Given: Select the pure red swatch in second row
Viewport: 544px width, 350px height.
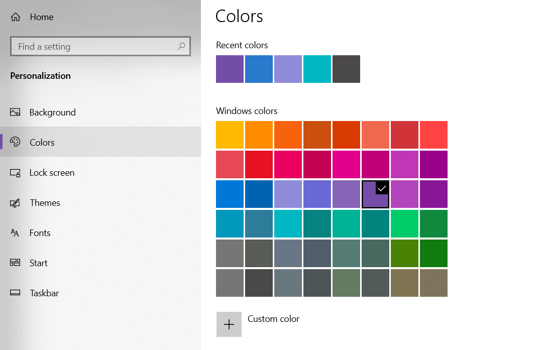Looking at the screenshot, I should (x=259, y=164).
